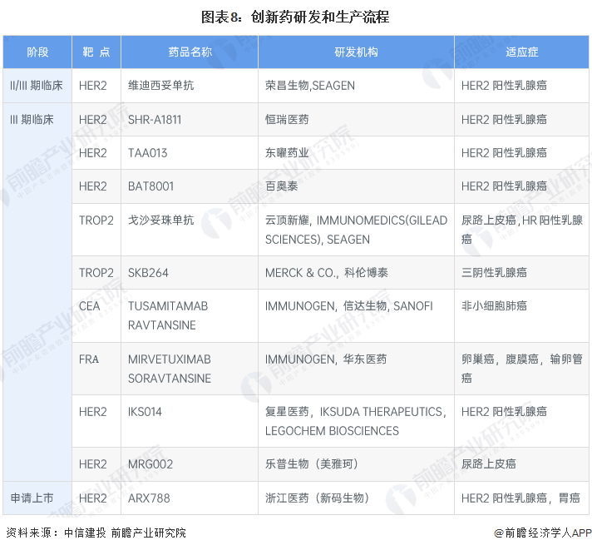Image resolution: width=592 pixels, height=550 pixels.
Task: Click the chart title 创新药研发和生产流程
Action: (295, 17)
